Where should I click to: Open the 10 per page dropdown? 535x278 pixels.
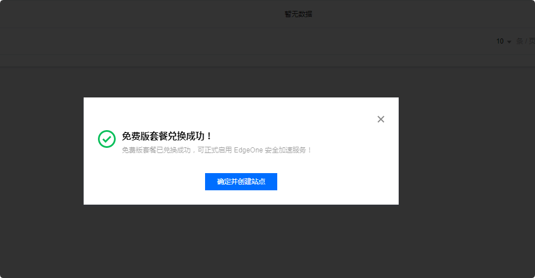click(503, 41)
